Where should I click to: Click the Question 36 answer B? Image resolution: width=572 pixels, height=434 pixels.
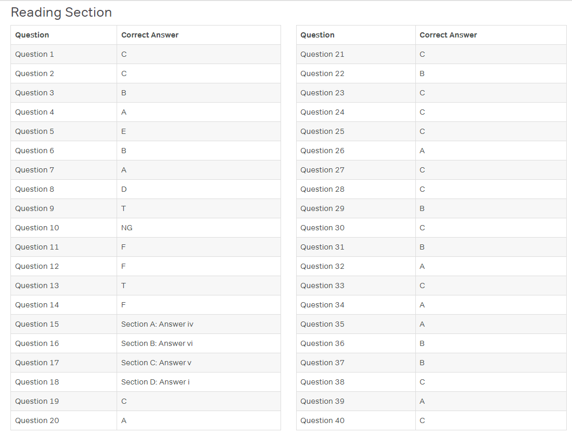422,344
